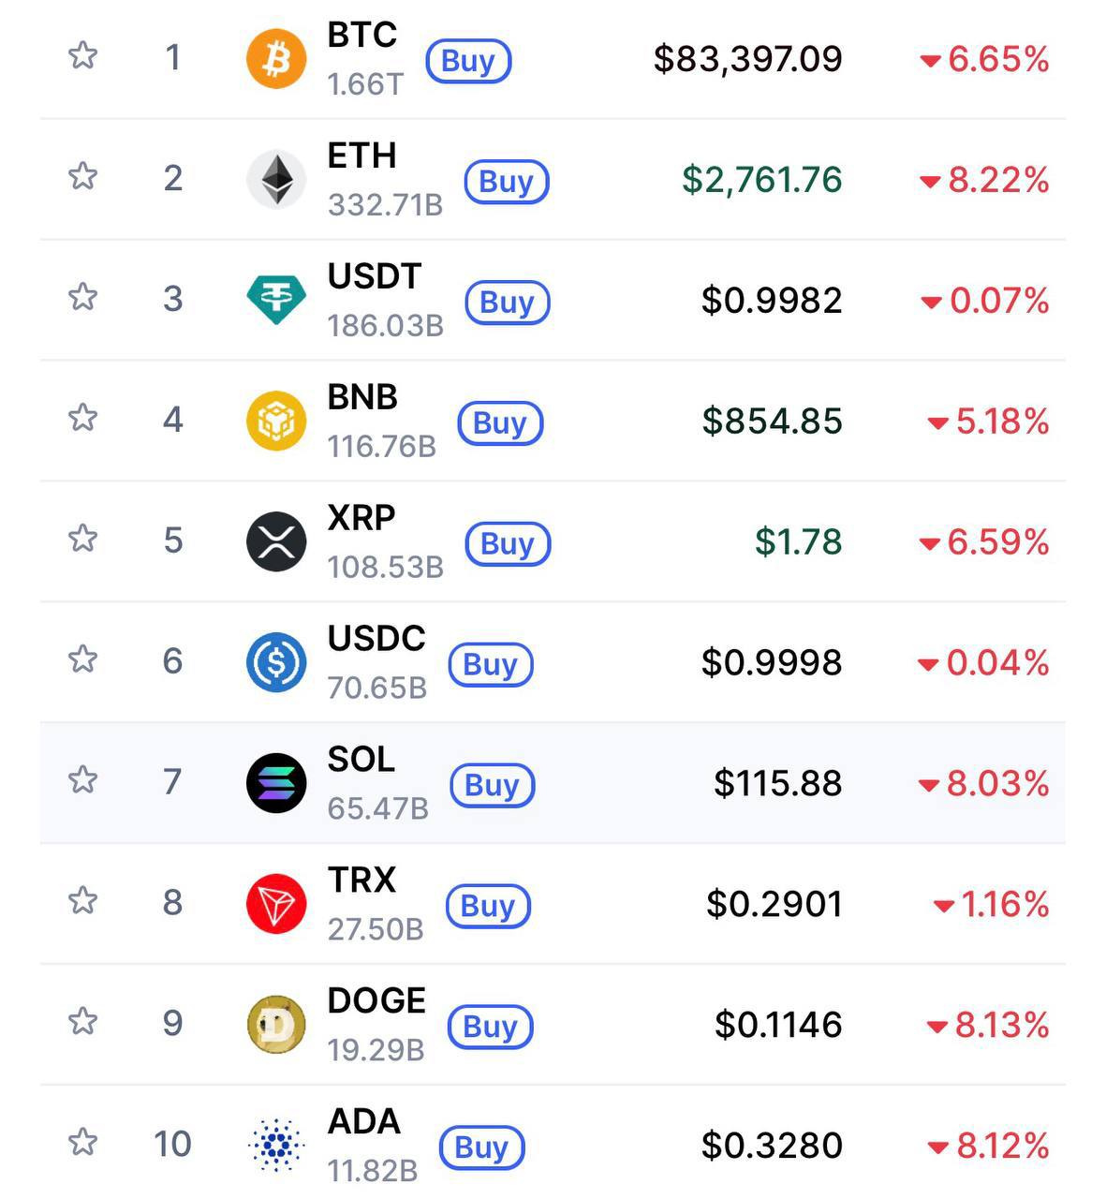This screenshot has height=1199, width=1106.
Task: Click the Cardano ADA logo
Action: (276, 1145)
